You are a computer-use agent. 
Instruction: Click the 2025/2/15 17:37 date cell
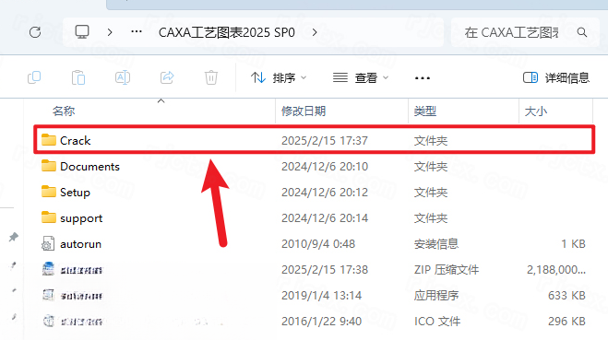coord(325,141)
